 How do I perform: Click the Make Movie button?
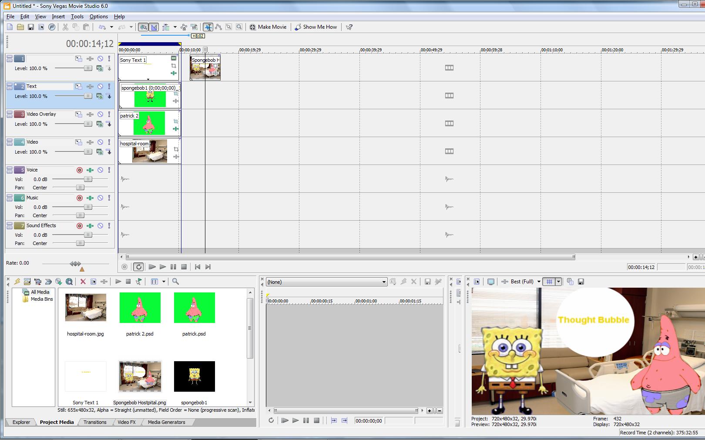(268, 27)
